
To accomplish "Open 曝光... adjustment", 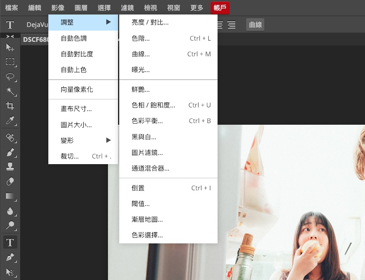I will [168, 70].
